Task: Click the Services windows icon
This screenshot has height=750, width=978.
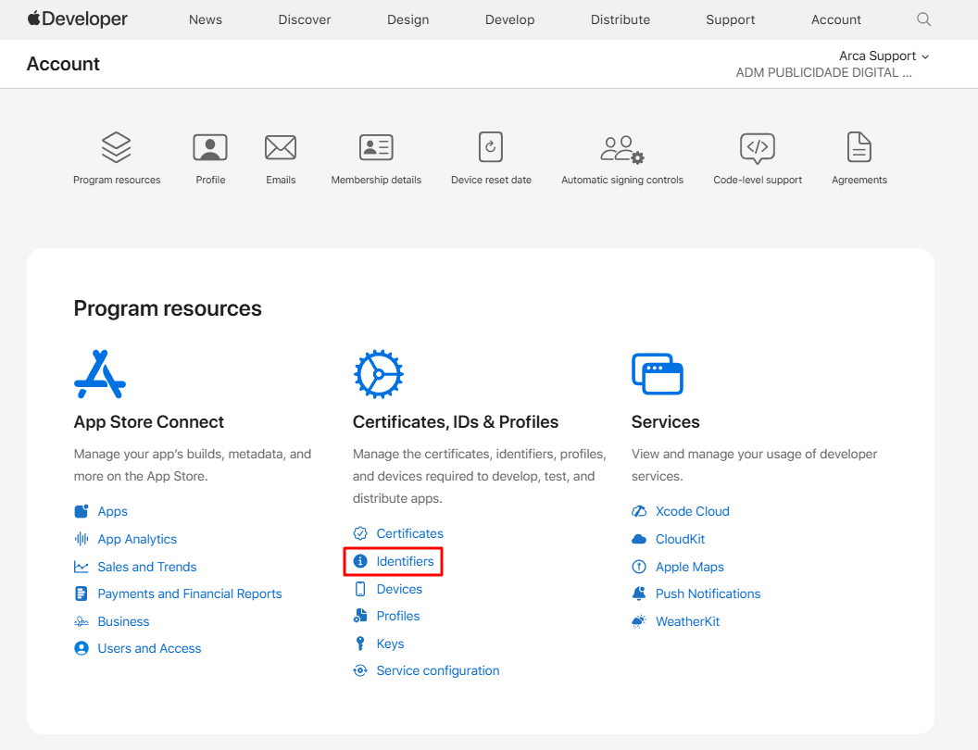Action: click(658, 374)
